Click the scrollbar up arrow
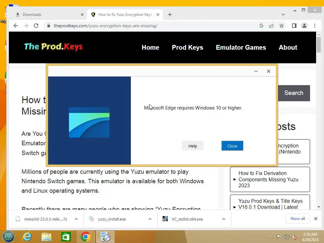Screen dimensions: 324x243 [319, 34]
